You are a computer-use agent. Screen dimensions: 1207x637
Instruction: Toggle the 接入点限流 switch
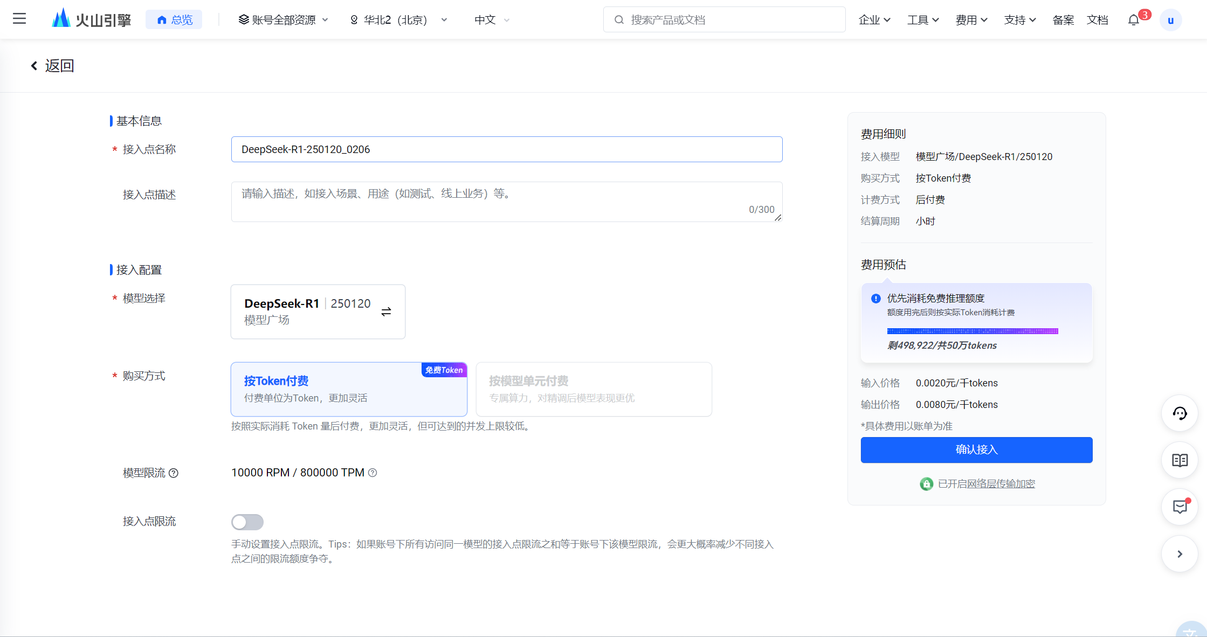[x=247, y=522]
